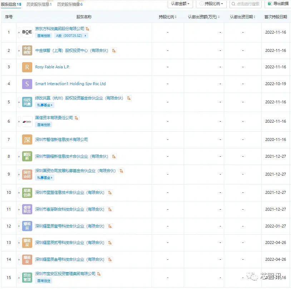
Task: Expand row 12 耀星辰壹号 shareholder details
Action: [19, 226]
